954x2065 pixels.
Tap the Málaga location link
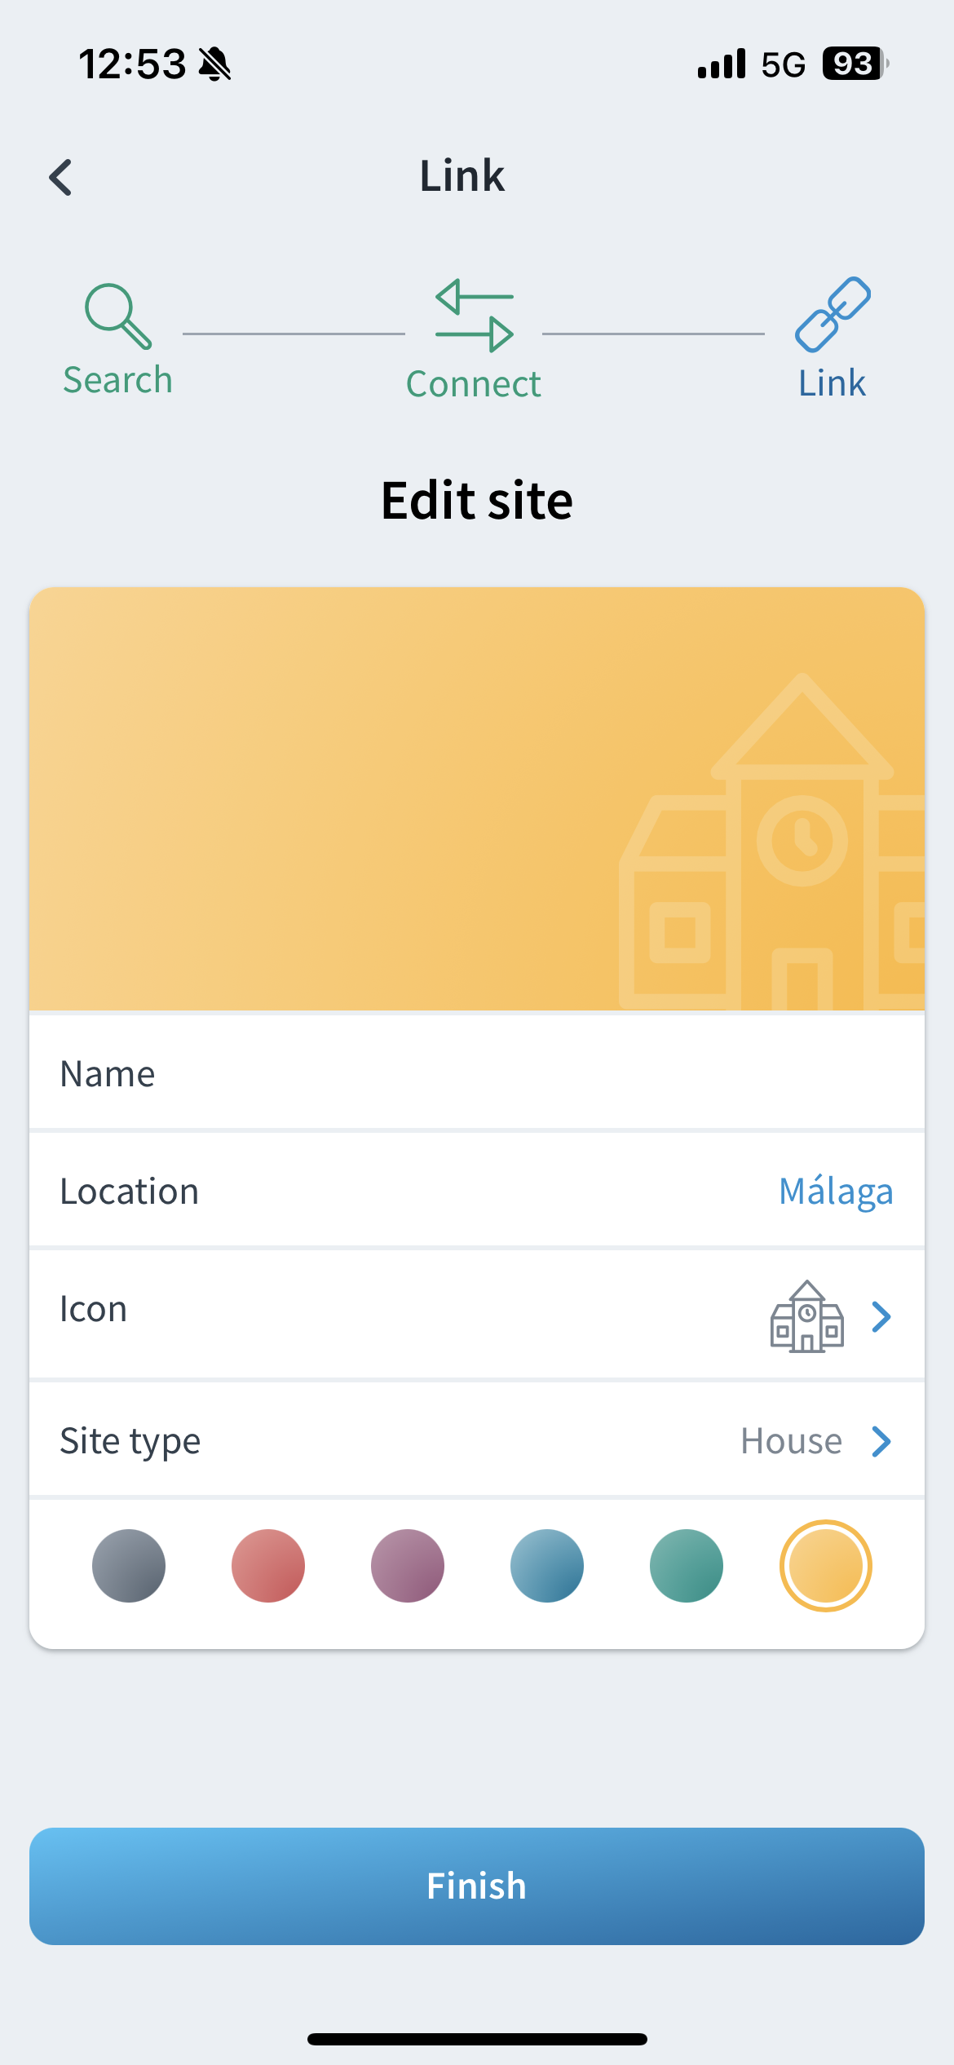pos(836,1192)
